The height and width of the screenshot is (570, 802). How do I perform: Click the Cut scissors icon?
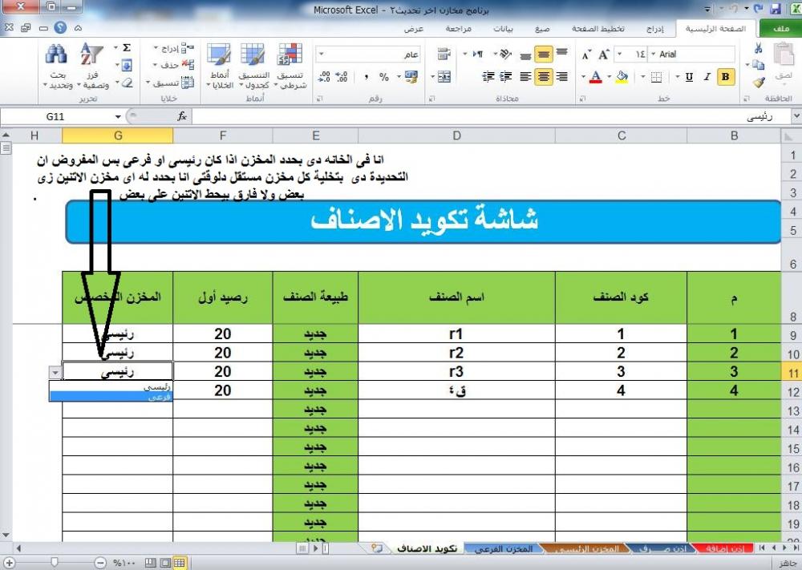coord(759,50)
